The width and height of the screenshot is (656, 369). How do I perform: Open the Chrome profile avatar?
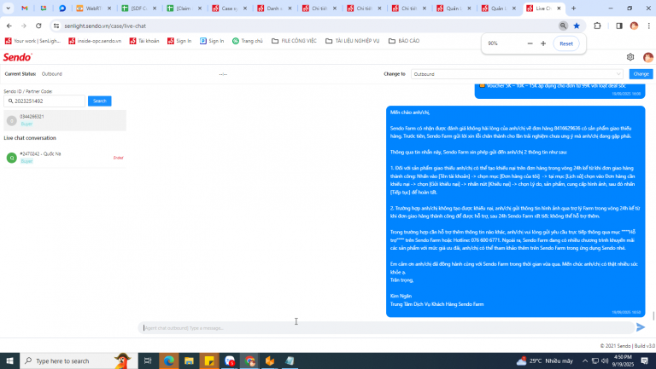(x=635, y=26)
